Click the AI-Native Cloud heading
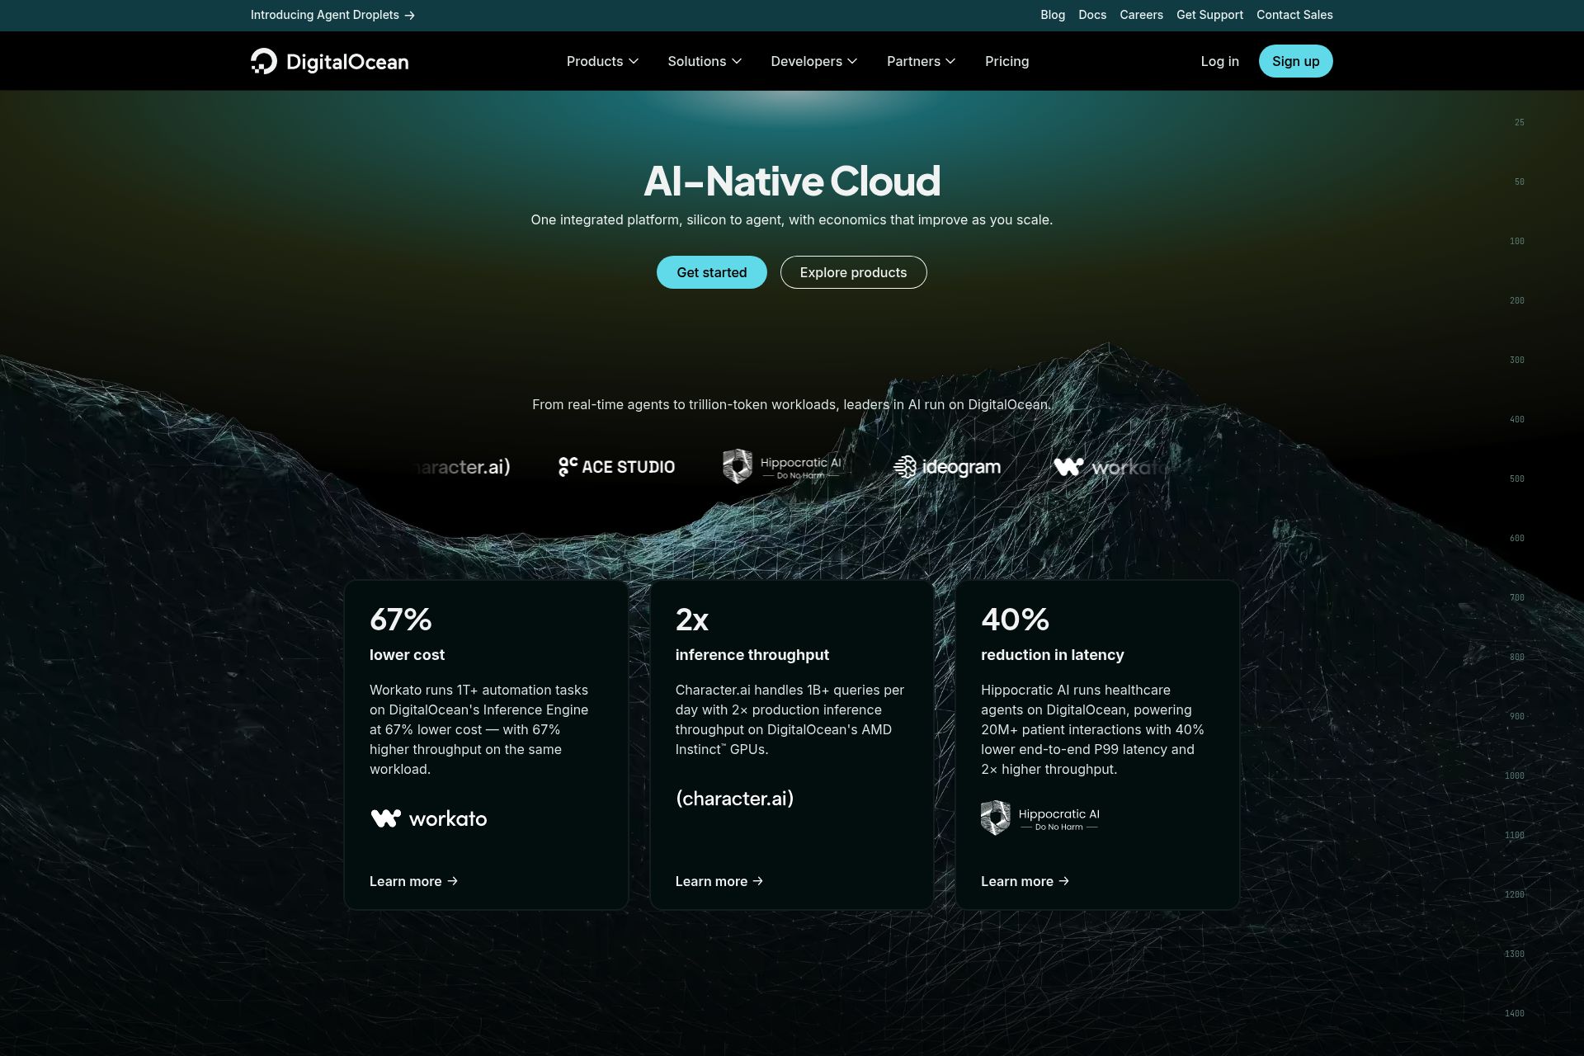The width and height of the screenshot is (1584, 1056). point(792,181)
